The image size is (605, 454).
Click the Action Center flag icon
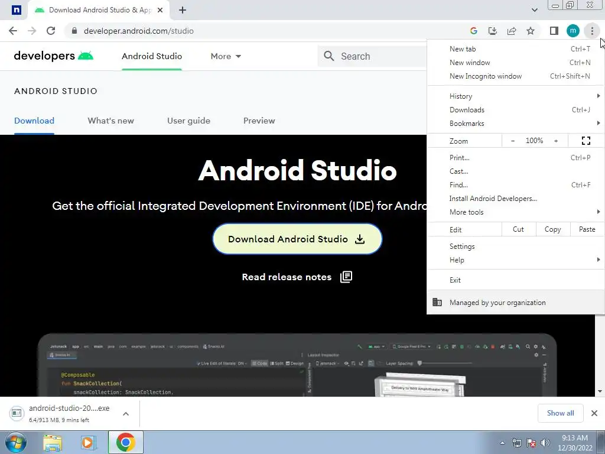[531, 443]
